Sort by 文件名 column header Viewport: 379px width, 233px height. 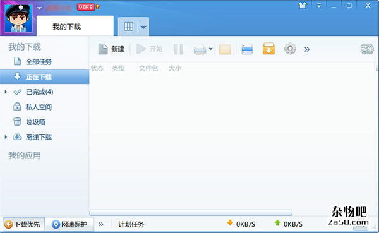pos(148,68)
